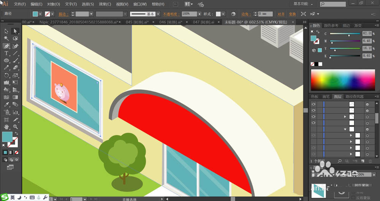The height and width of the screenshot is (201, 380).
Task: Open the 基本 brush definition dropdown
Action: pyautogui.click(x=158, y=14)
